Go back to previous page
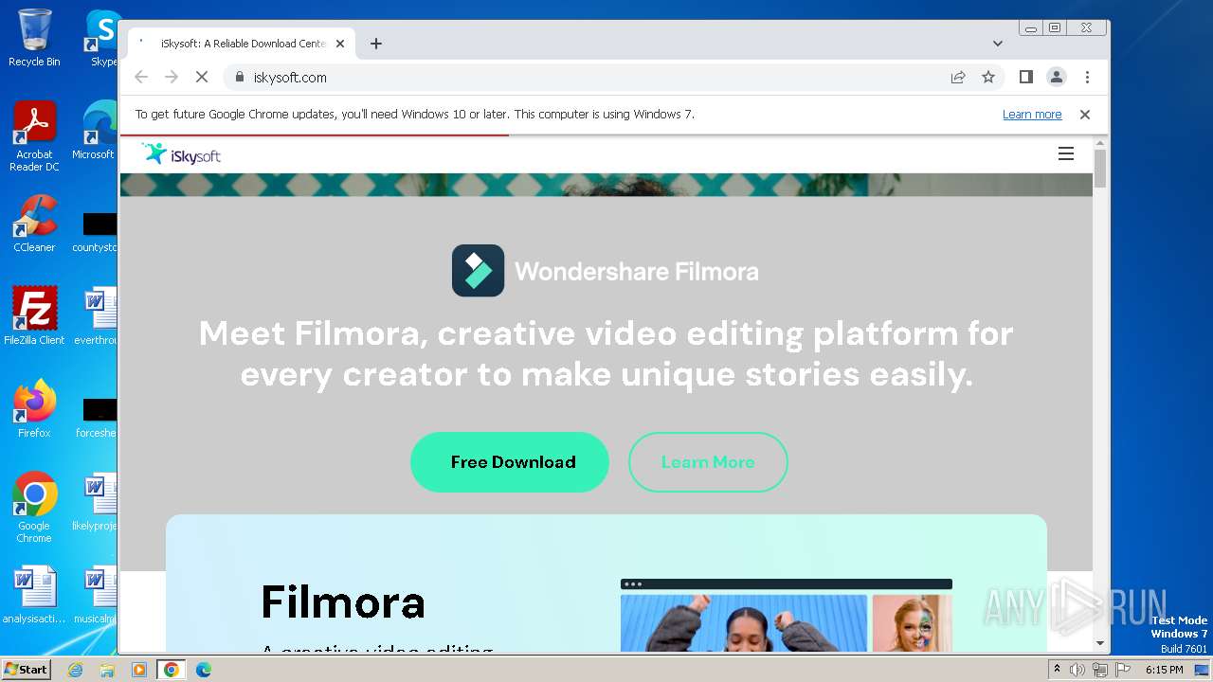This screenshot has height=682, width=1213. click(x=141, y=77)
